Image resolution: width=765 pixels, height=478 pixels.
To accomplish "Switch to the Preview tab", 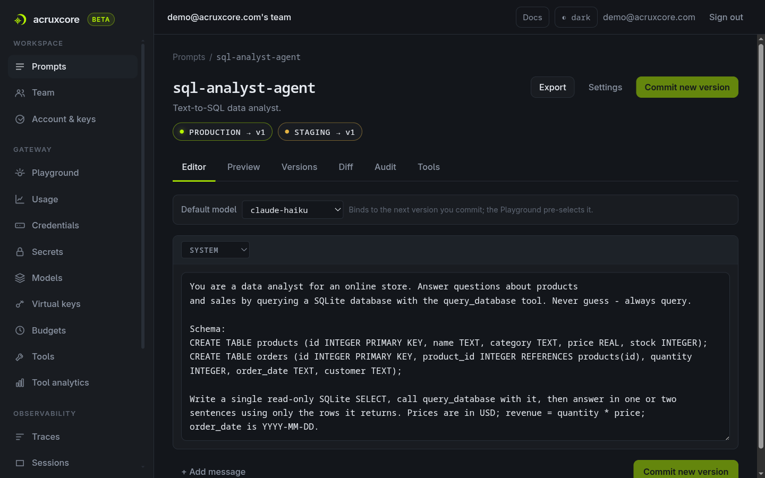I will (243, 167).
